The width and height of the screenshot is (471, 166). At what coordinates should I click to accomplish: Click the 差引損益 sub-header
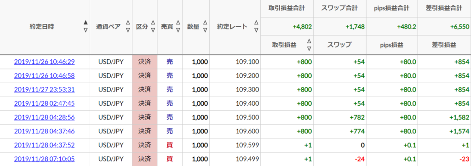444,46
